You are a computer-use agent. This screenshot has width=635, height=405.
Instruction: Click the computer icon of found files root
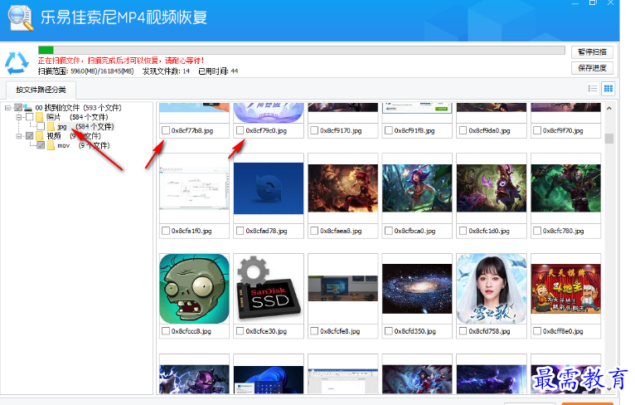pyautogui.click(x=27, y=107)
